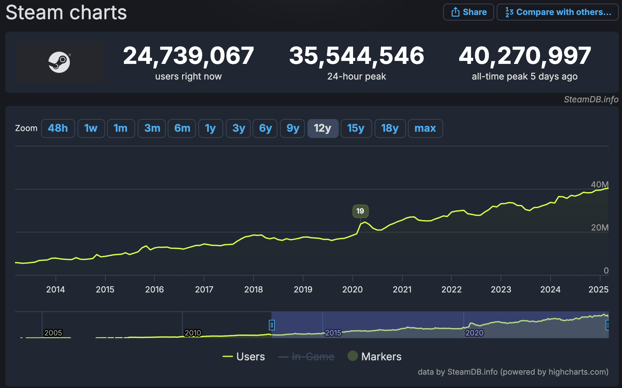
Task: Select the 1y zoom button
Action: (x=210, y=128)
